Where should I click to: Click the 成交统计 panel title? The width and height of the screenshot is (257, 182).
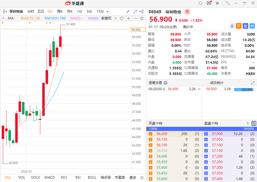pos(216,83)
